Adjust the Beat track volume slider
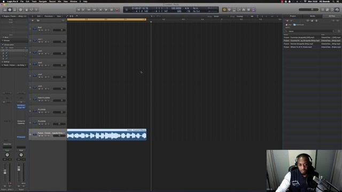Screen dimensions: 342x192 [59, 30]
